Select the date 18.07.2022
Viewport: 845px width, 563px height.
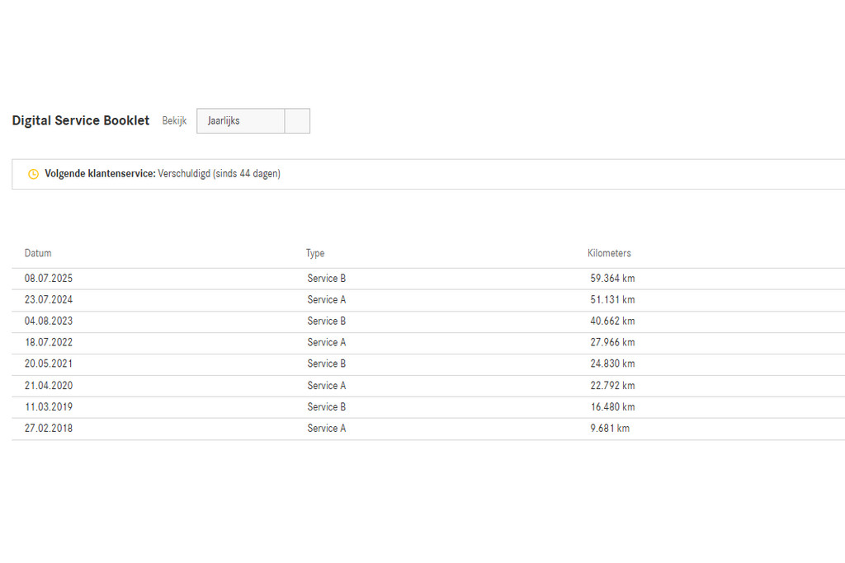pyautogui.click(x=49, y=342)
